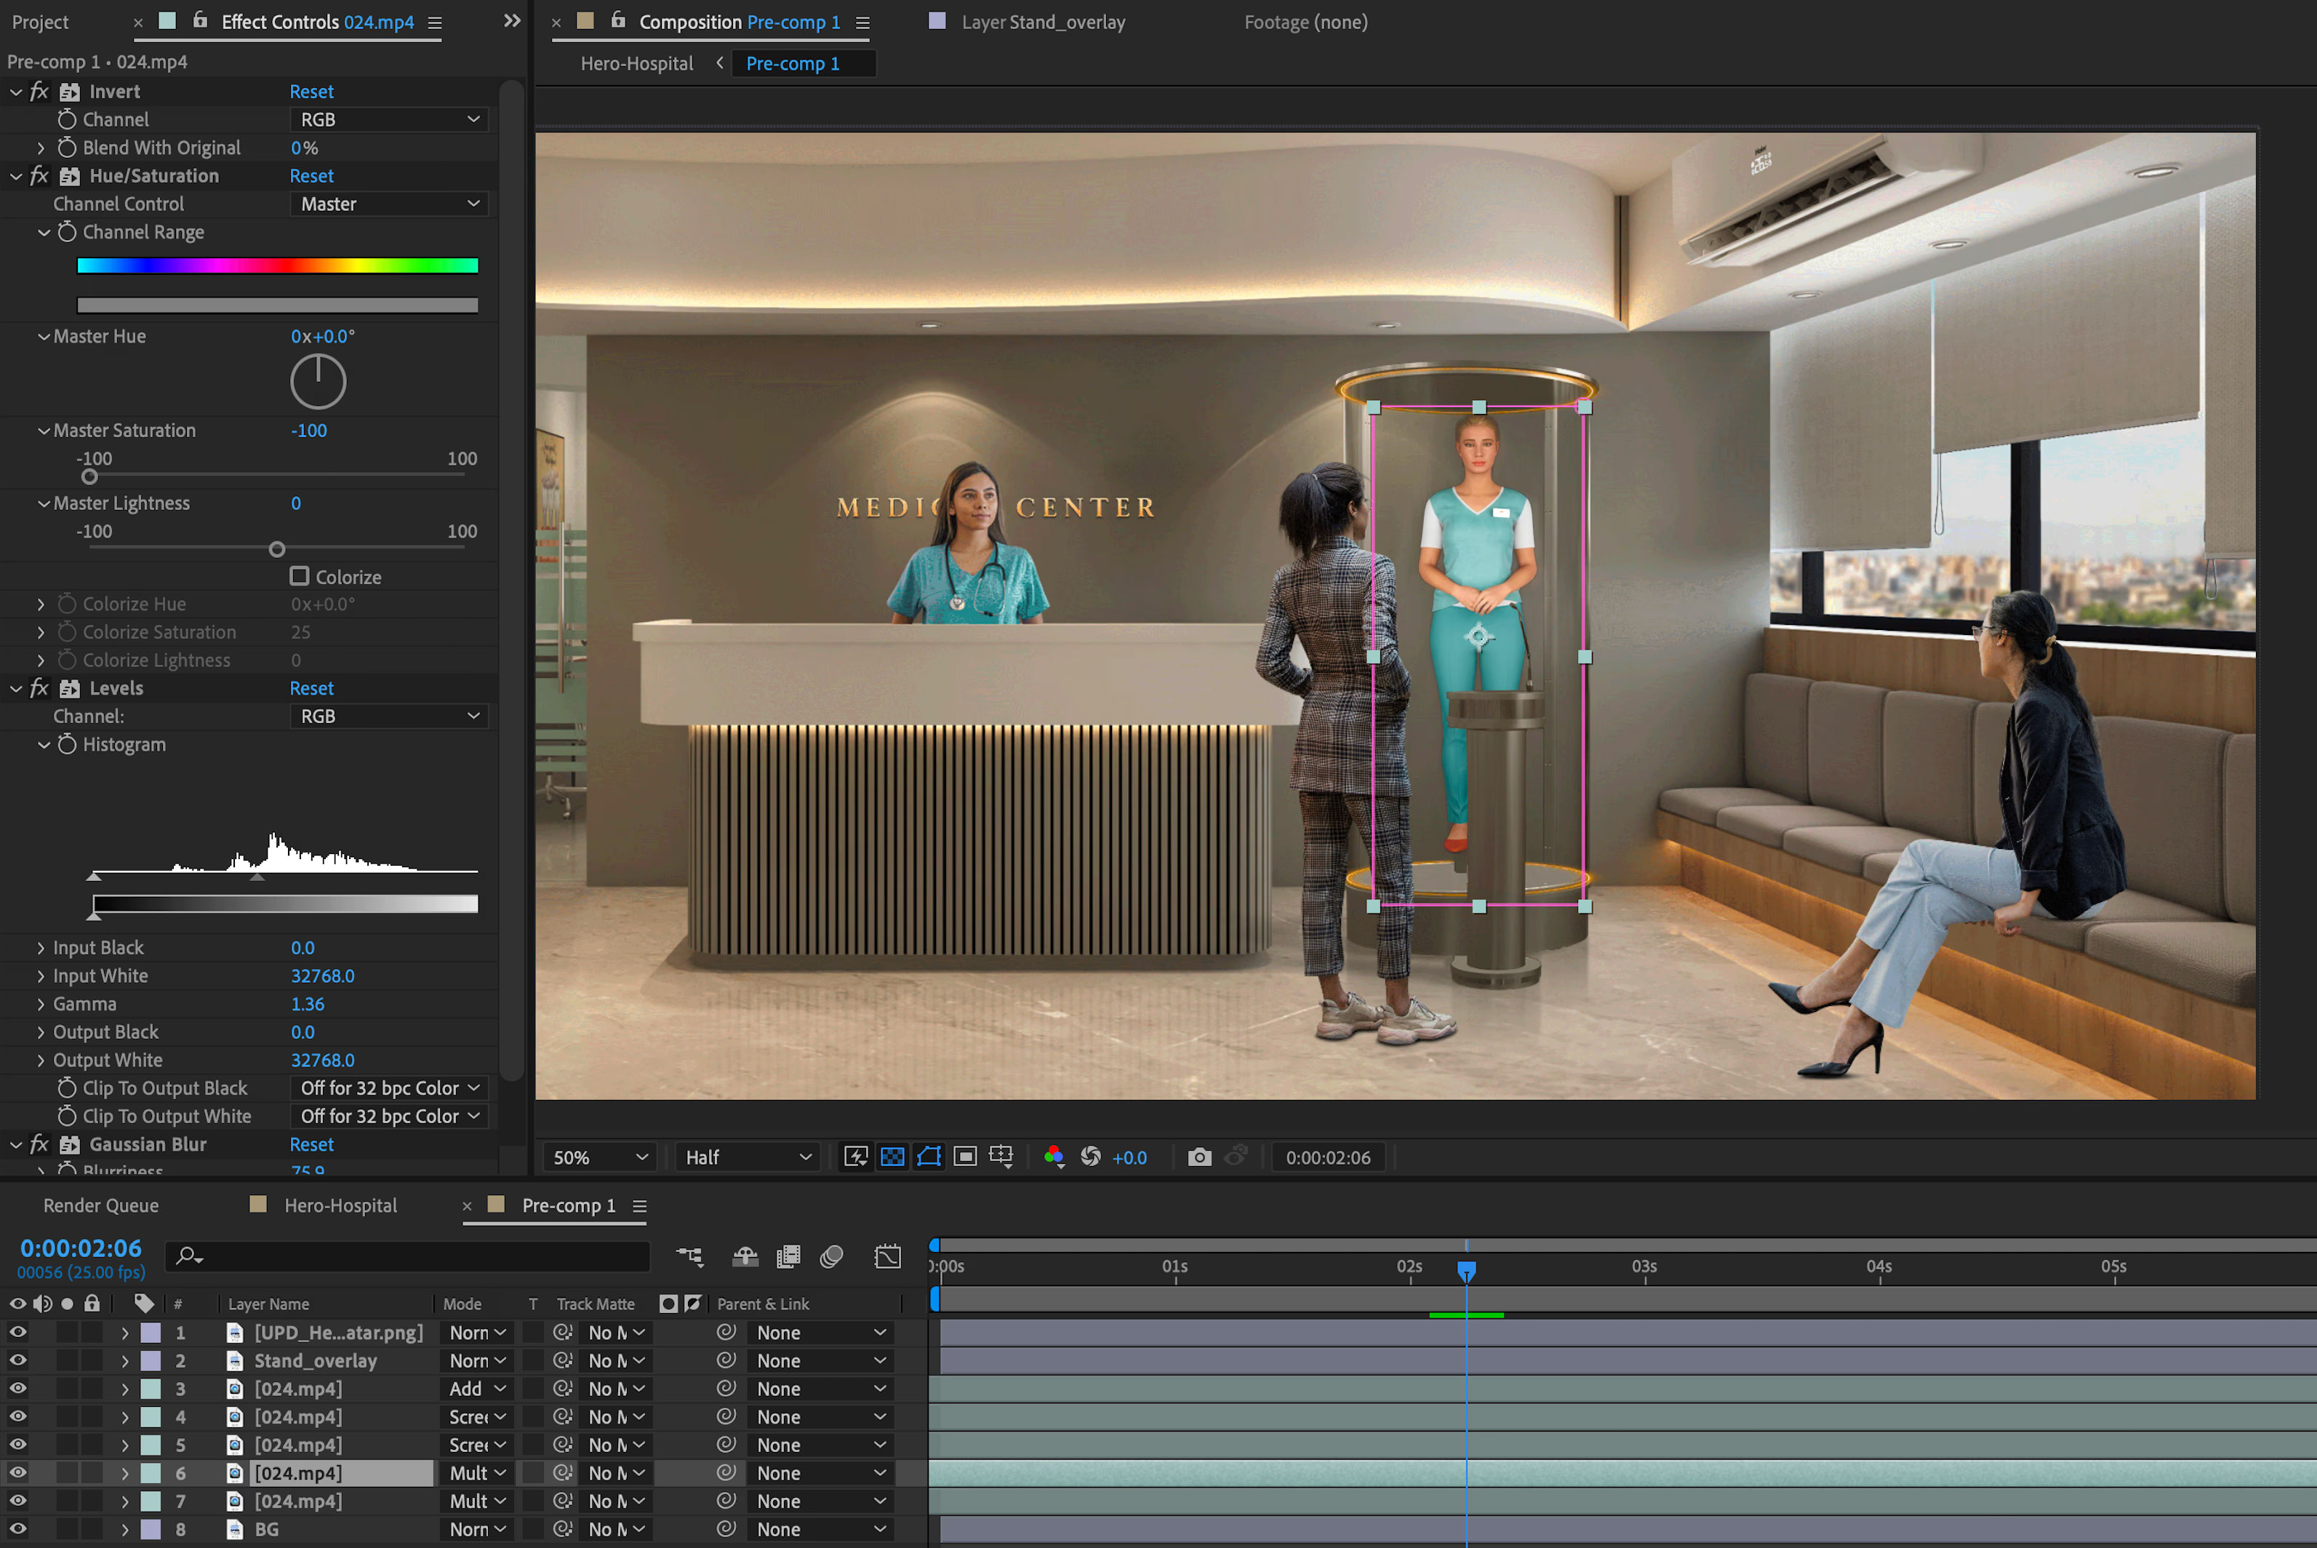Open the Show Channel color options
Image resolution: width=2317 pixels, height=1548 pixels.
click(1054, 1157)
